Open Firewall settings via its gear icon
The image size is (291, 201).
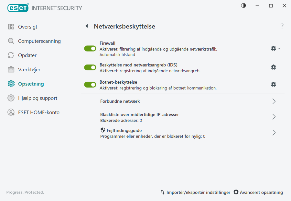[x=273, y=48]
